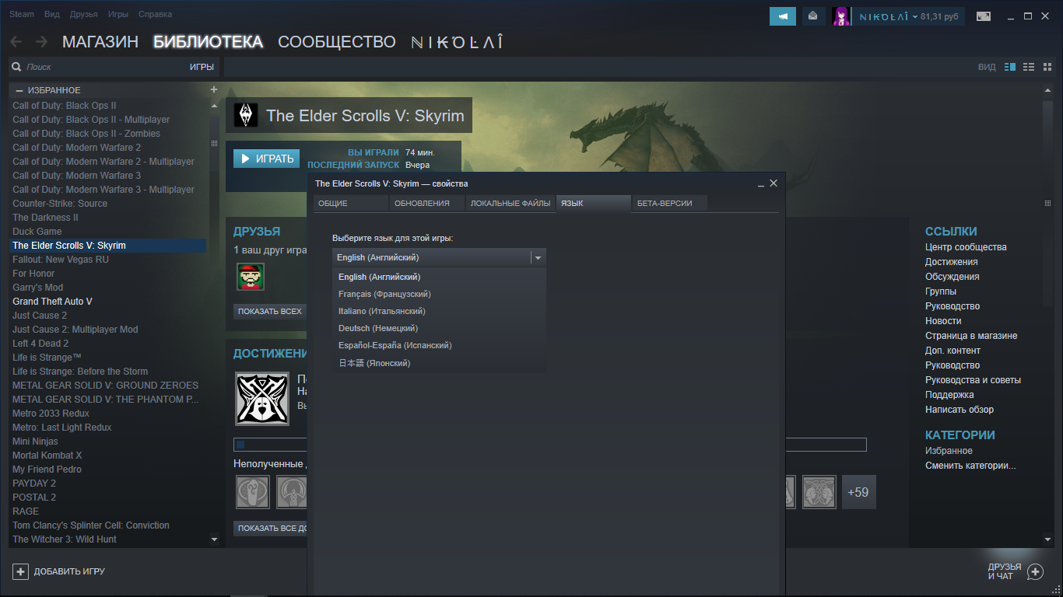Switch to the ЛОКАЛЬНЫЕ ФАЙЛЫ tab
This screenshot has width=1063, height=597.
click(510, 204)
